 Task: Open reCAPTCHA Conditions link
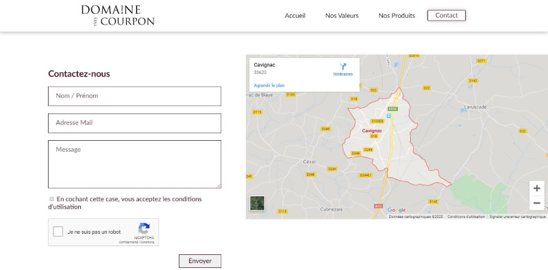click(x=147, y=242)
